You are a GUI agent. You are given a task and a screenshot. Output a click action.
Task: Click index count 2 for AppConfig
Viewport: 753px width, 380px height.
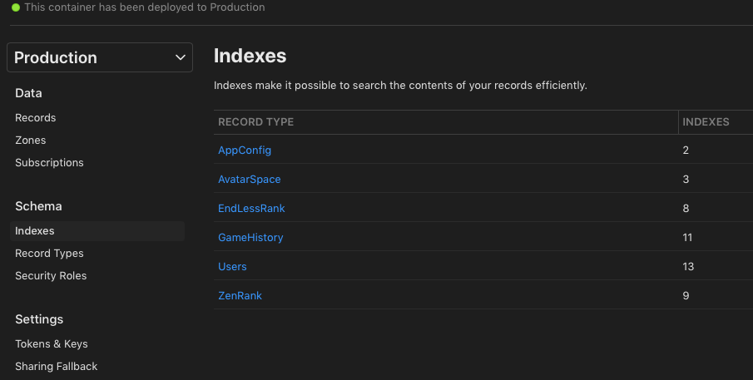pos(686,151)
